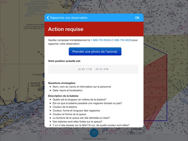Click 'Couleur et forme de la queue' item
Image resolution: width=188 pixels, height=141 pixels.
point(69,114)
